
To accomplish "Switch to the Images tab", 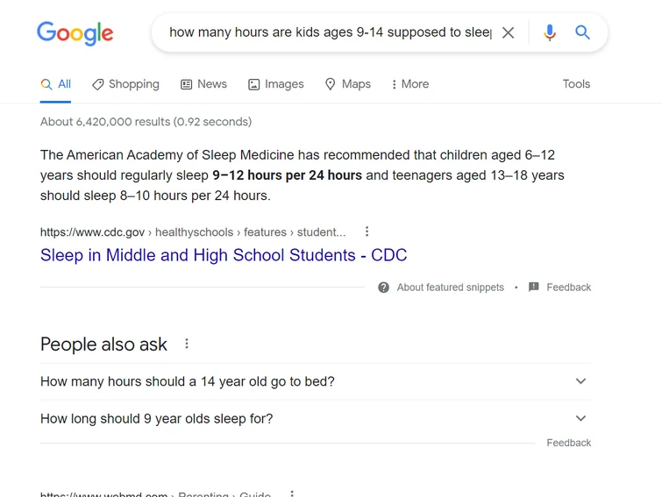I will pos(275,84).
